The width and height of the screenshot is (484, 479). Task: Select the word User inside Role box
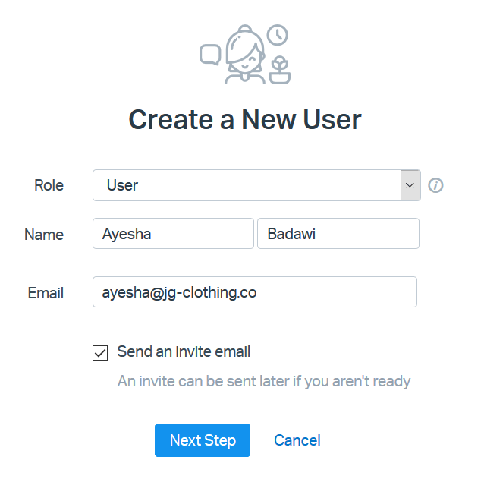click(122, 185)
